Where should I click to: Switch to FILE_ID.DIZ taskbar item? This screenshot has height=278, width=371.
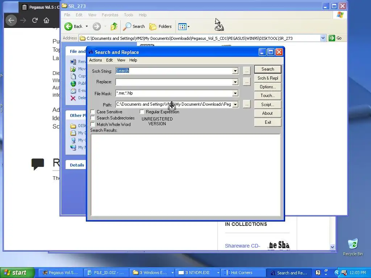[x=106, y=273]
